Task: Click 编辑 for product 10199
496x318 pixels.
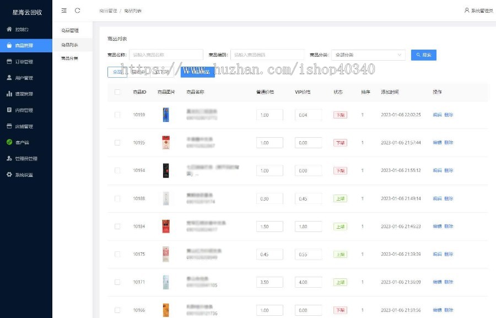Action: (437, 115)
